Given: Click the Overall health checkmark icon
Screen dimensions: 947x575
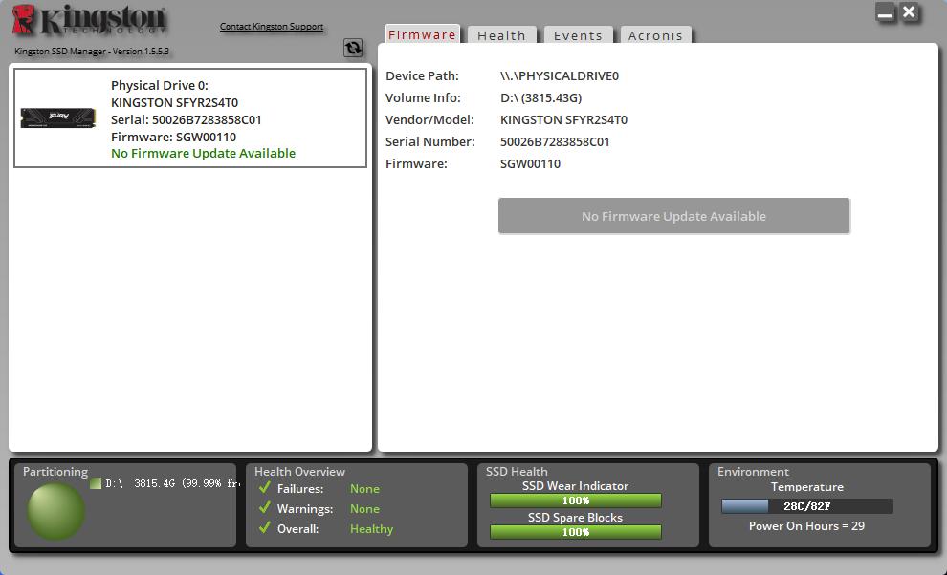Looking at the screenshot, I should pyautogui.click(x=265, y=528).
